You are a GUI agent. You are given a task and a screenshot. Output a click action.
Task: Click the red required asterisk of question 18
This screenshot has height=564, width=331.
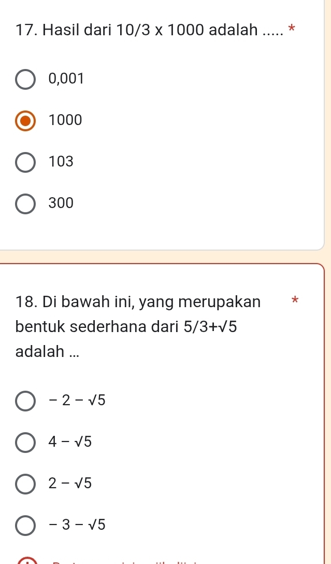point(295,299)
